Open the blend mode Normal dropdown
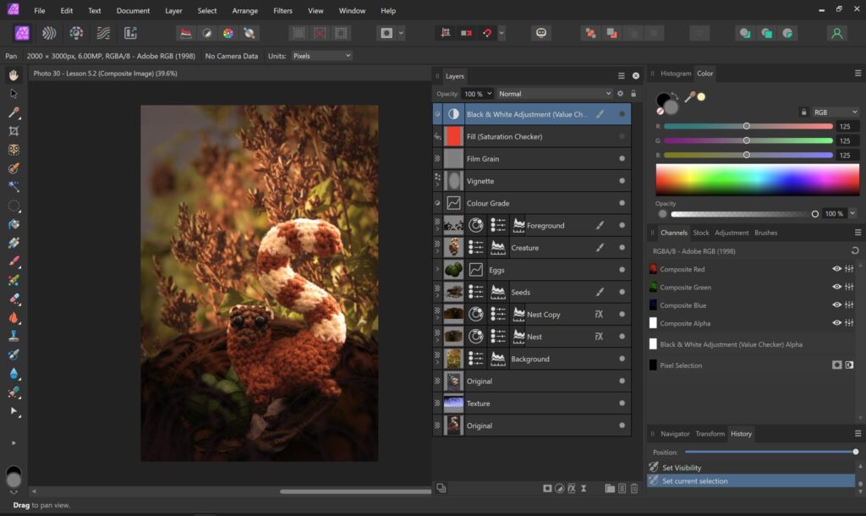The image size is (866, 516). 554,94
